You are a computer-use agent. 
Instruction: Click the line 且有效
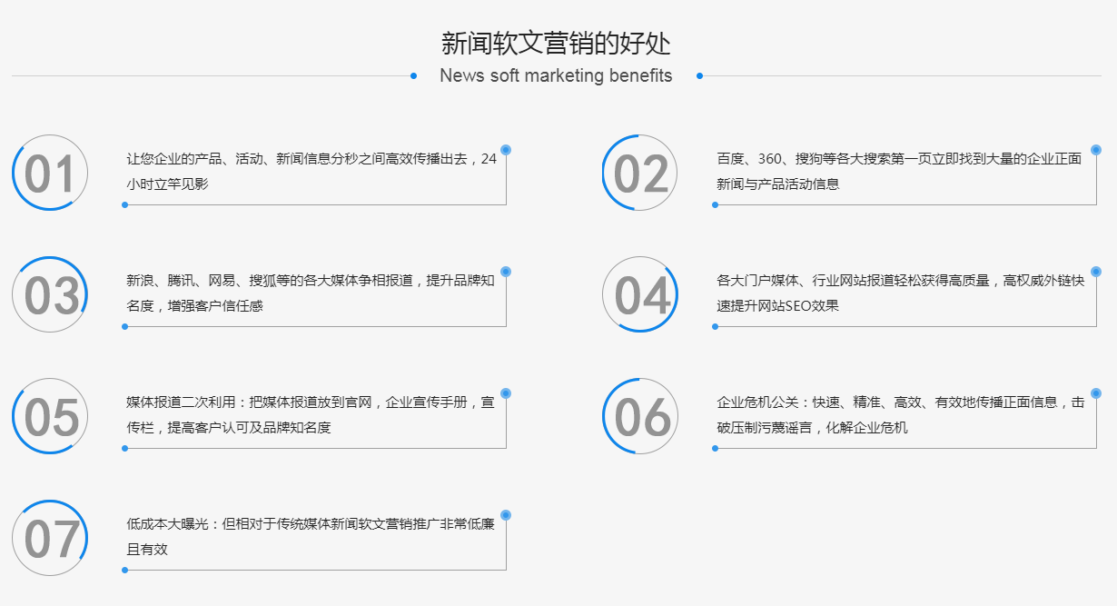coord(147,549)
